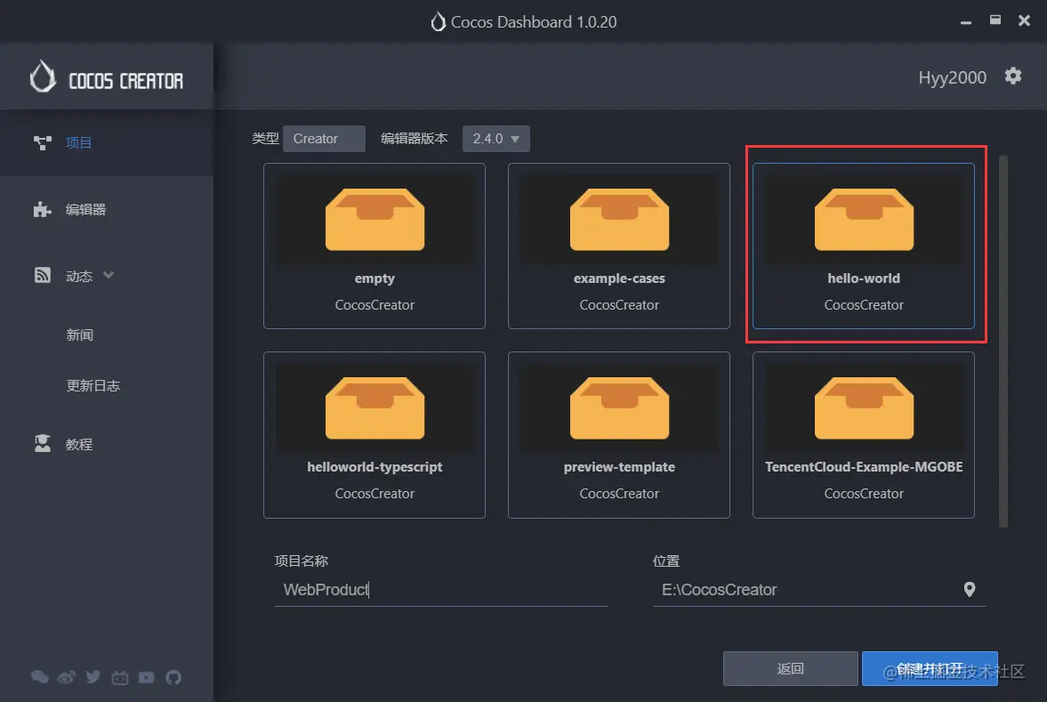Click the TencentCloud-Example-MGOBE box icon

click(864, 408)
